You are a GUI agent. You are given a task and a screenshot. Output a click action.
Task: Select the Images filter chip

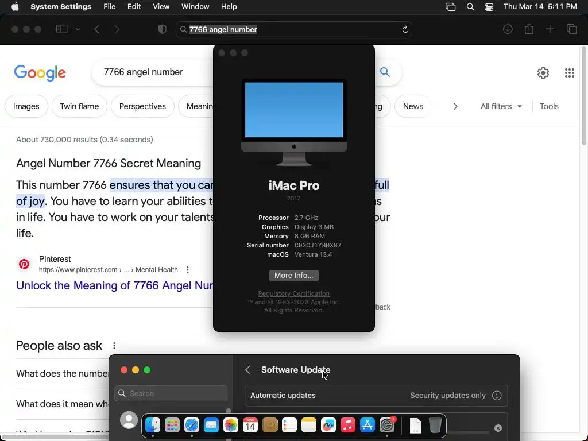click(x=26, y=106)
